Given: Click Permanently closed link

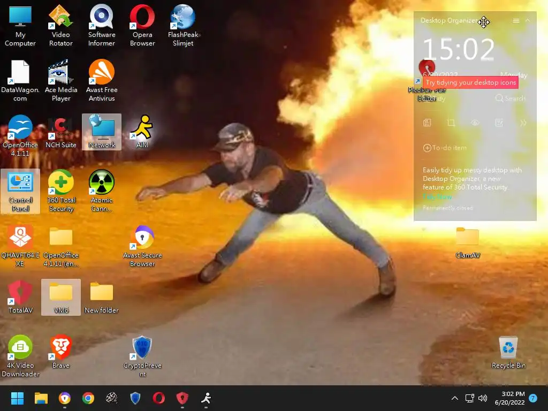Looking at the screenshot, I should click(448, 208).
